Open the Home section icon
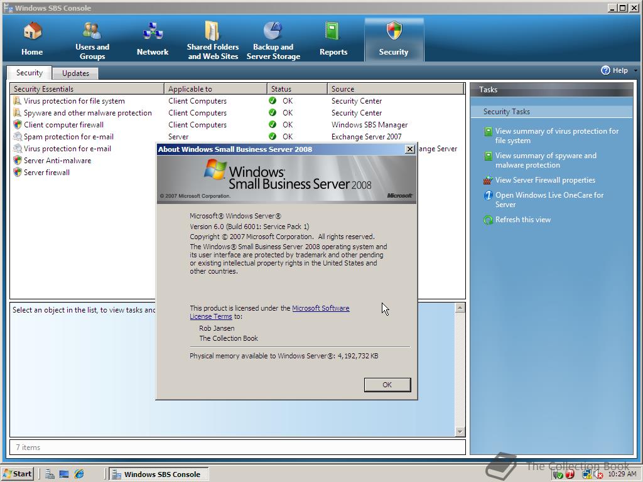The width and height of the screenshot is (643, 482). click(x=32, y=31)
